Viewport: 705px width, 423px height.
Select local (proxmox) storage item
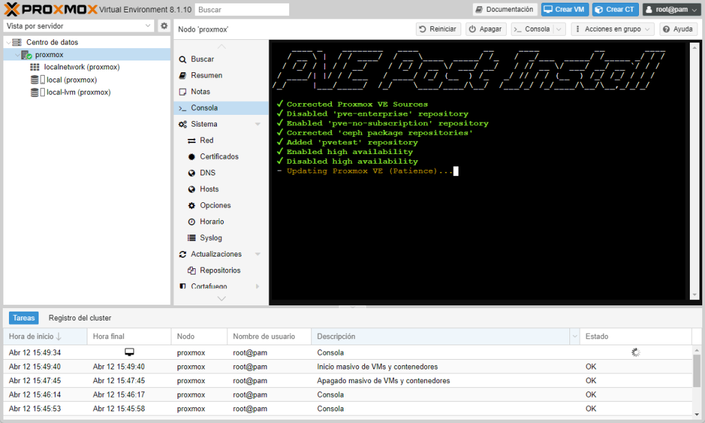72,80
